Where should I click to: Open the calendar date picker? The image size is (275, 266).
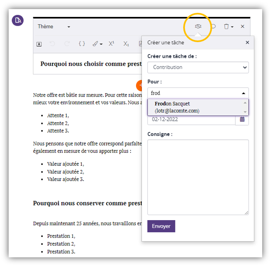pos(242,120)
